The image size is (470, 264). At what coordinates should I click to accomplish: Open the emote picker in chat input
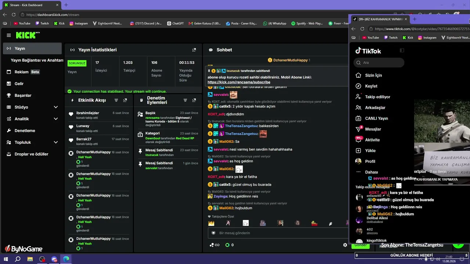213,233
